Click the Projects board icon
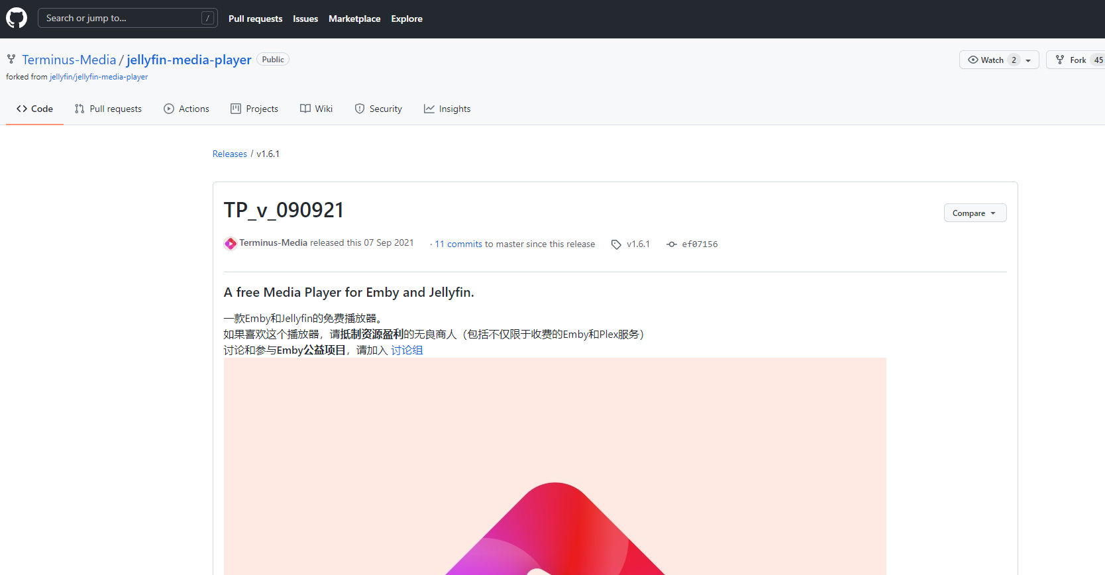This screenshot has height=575, width=1105. pos(236,109)
